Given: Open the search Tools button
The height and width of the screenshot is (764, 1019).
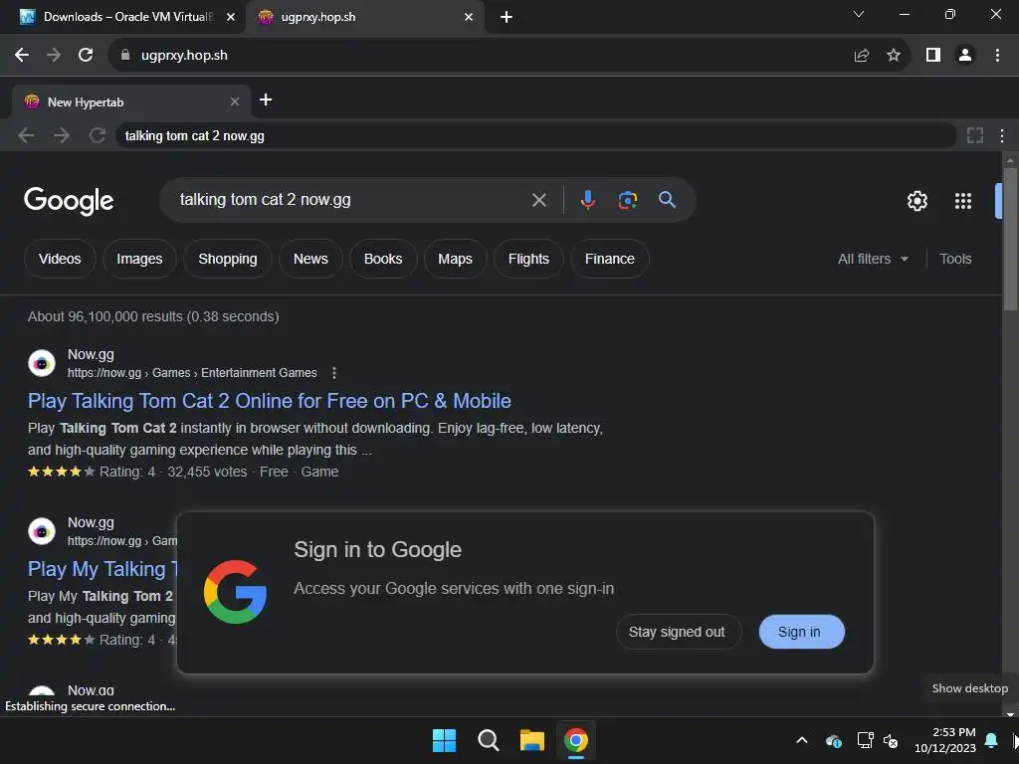Looking at the screenshot, I should point(955,259).
